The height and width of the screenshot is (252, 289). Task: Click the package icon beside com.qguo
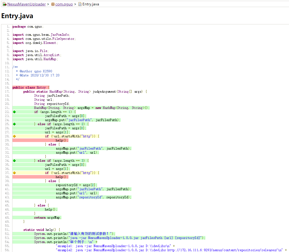pyautogui.click(x=53, y=4)
